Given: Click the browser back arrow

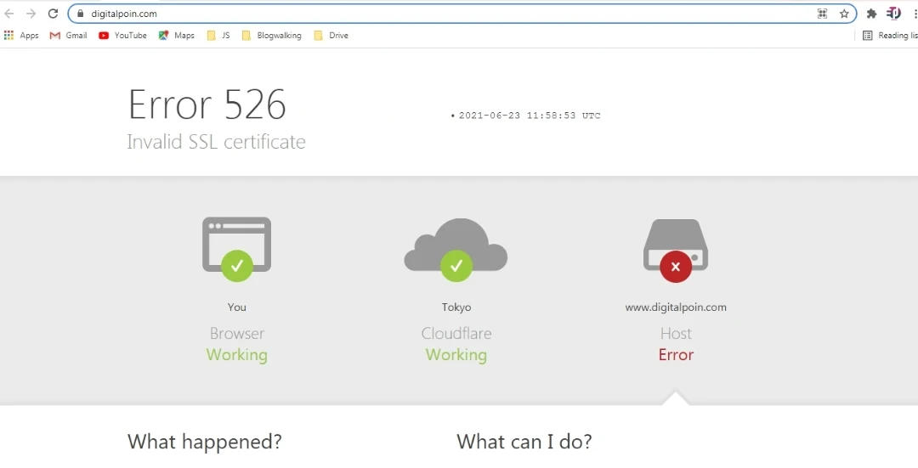Looking at the screenshot, I should pos(9,14).
